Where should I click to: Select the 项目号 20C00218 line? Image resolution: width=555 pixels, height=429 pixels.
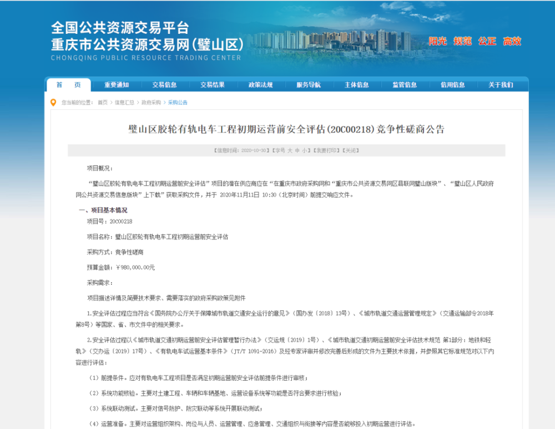coord(110,222)
